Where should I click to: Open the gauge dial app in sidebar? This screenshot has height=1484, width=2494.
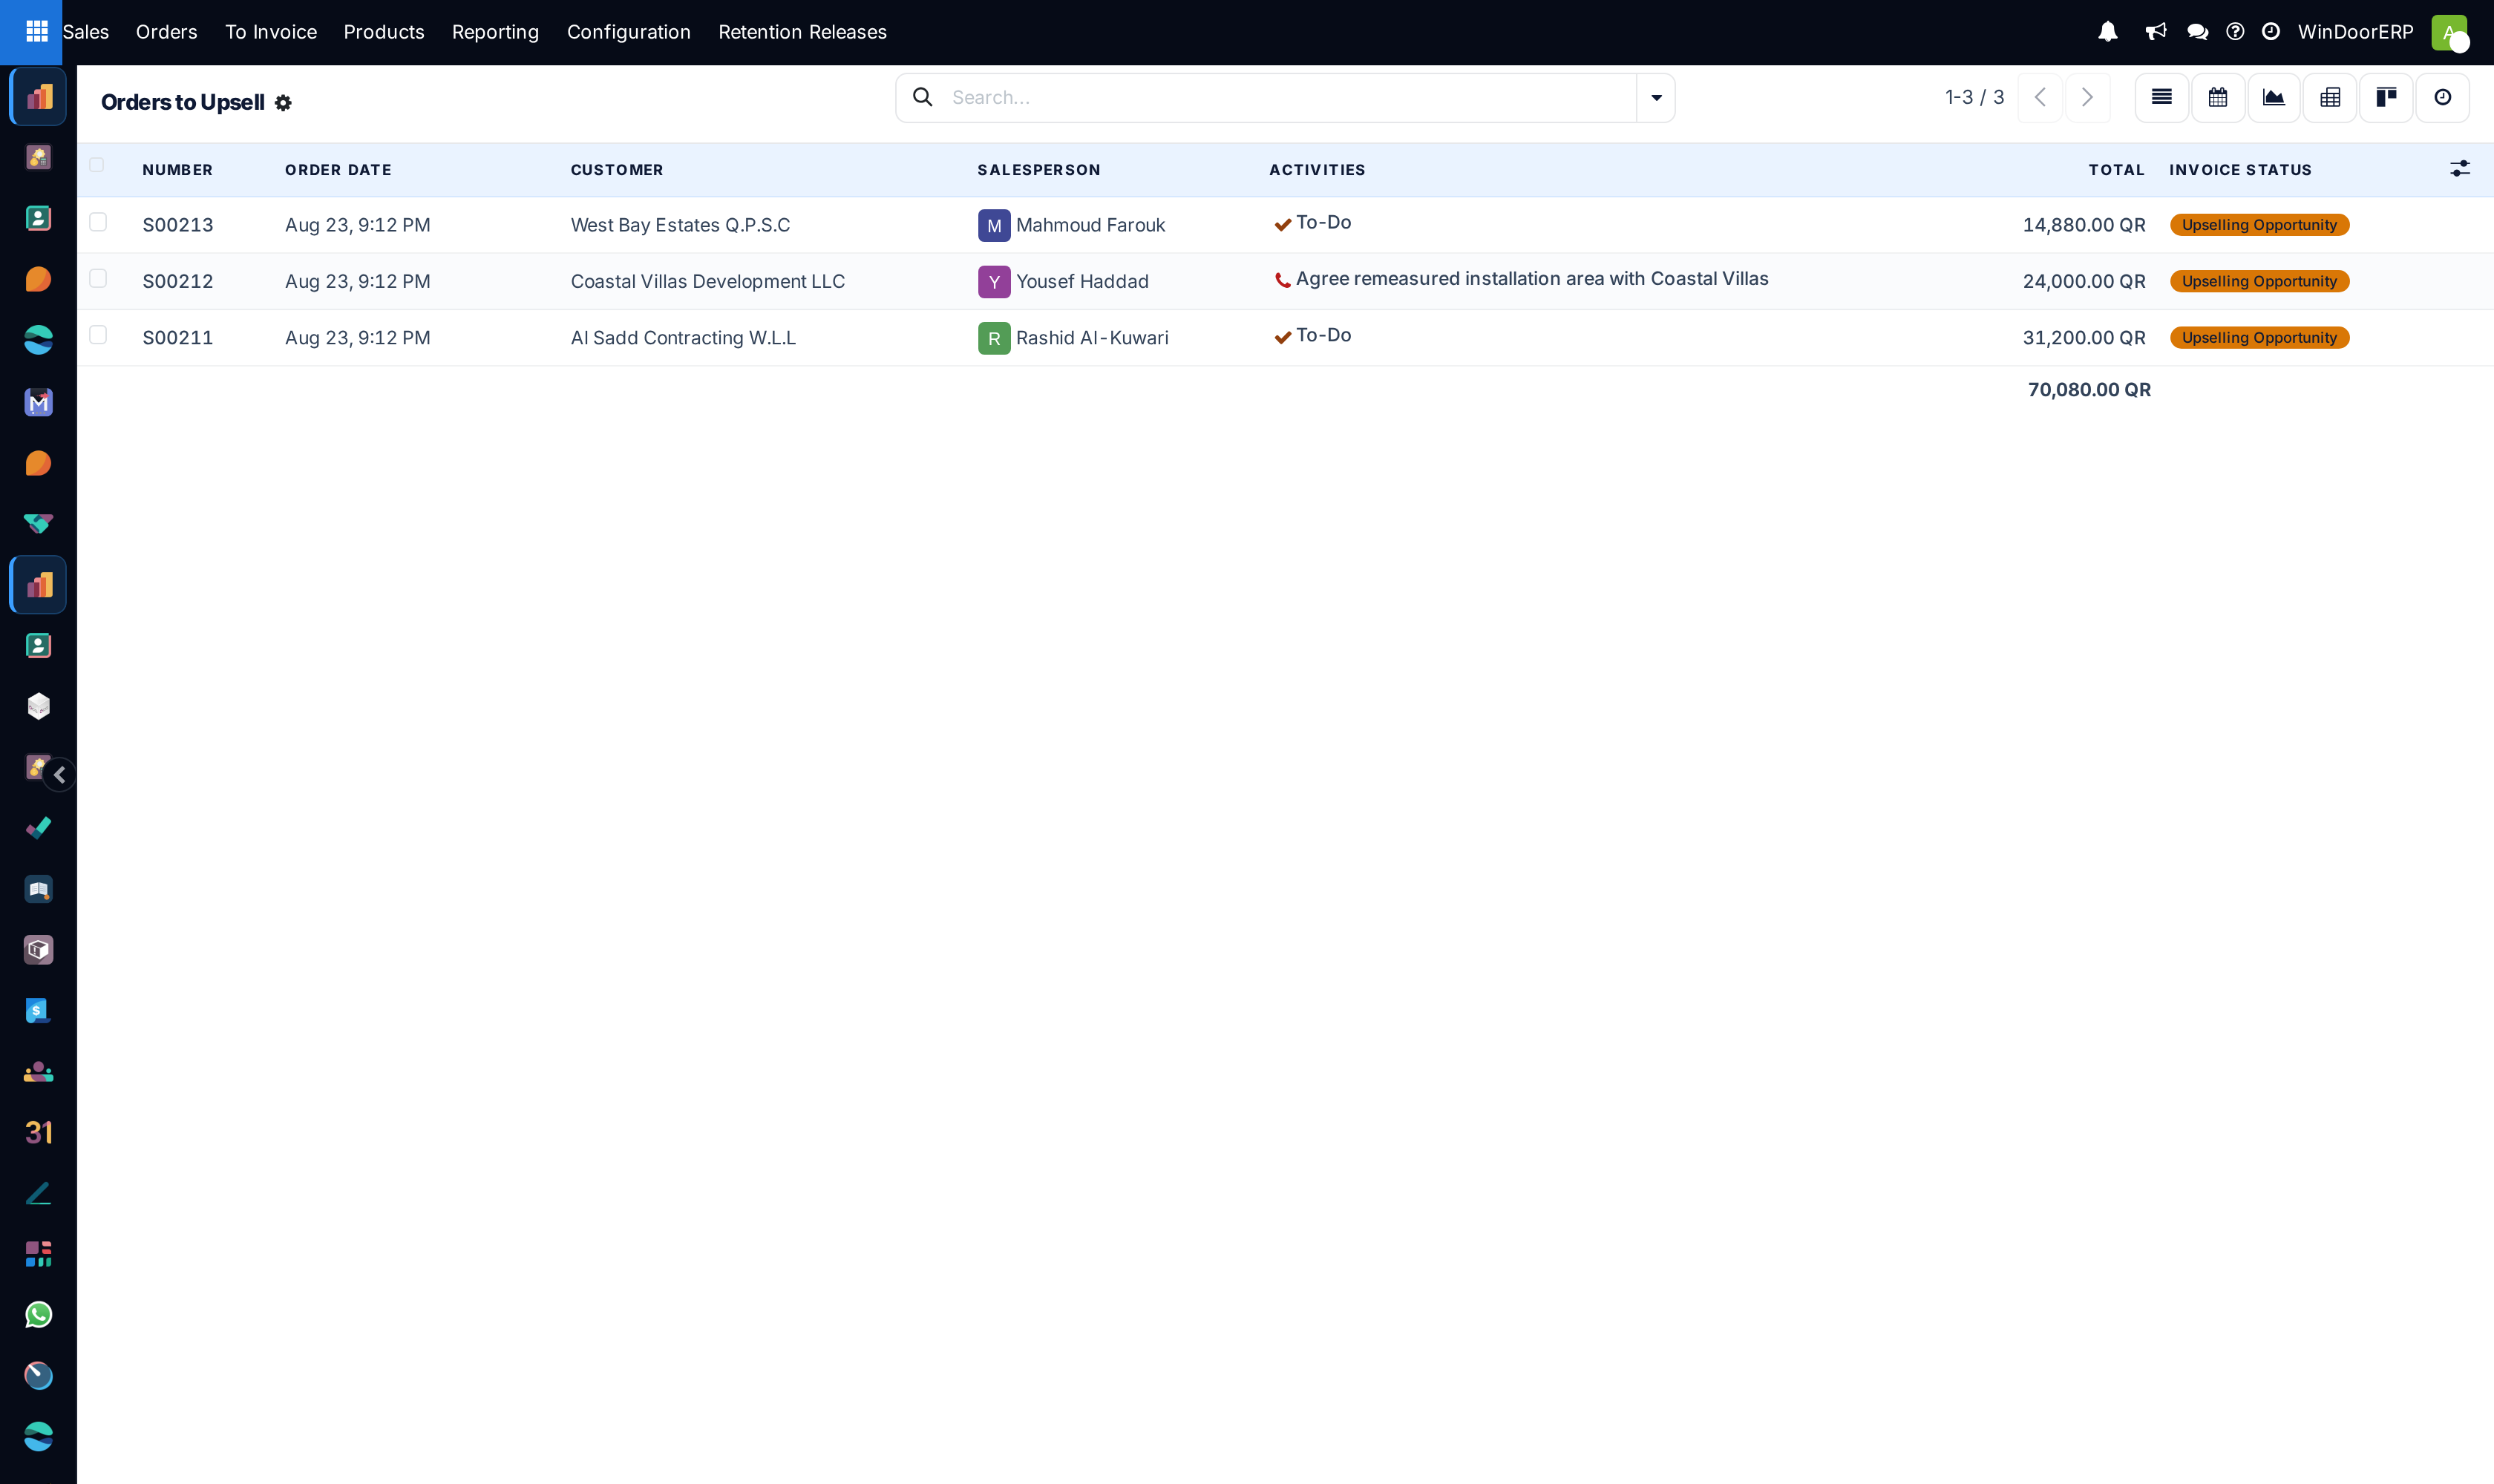point(38,1376)
